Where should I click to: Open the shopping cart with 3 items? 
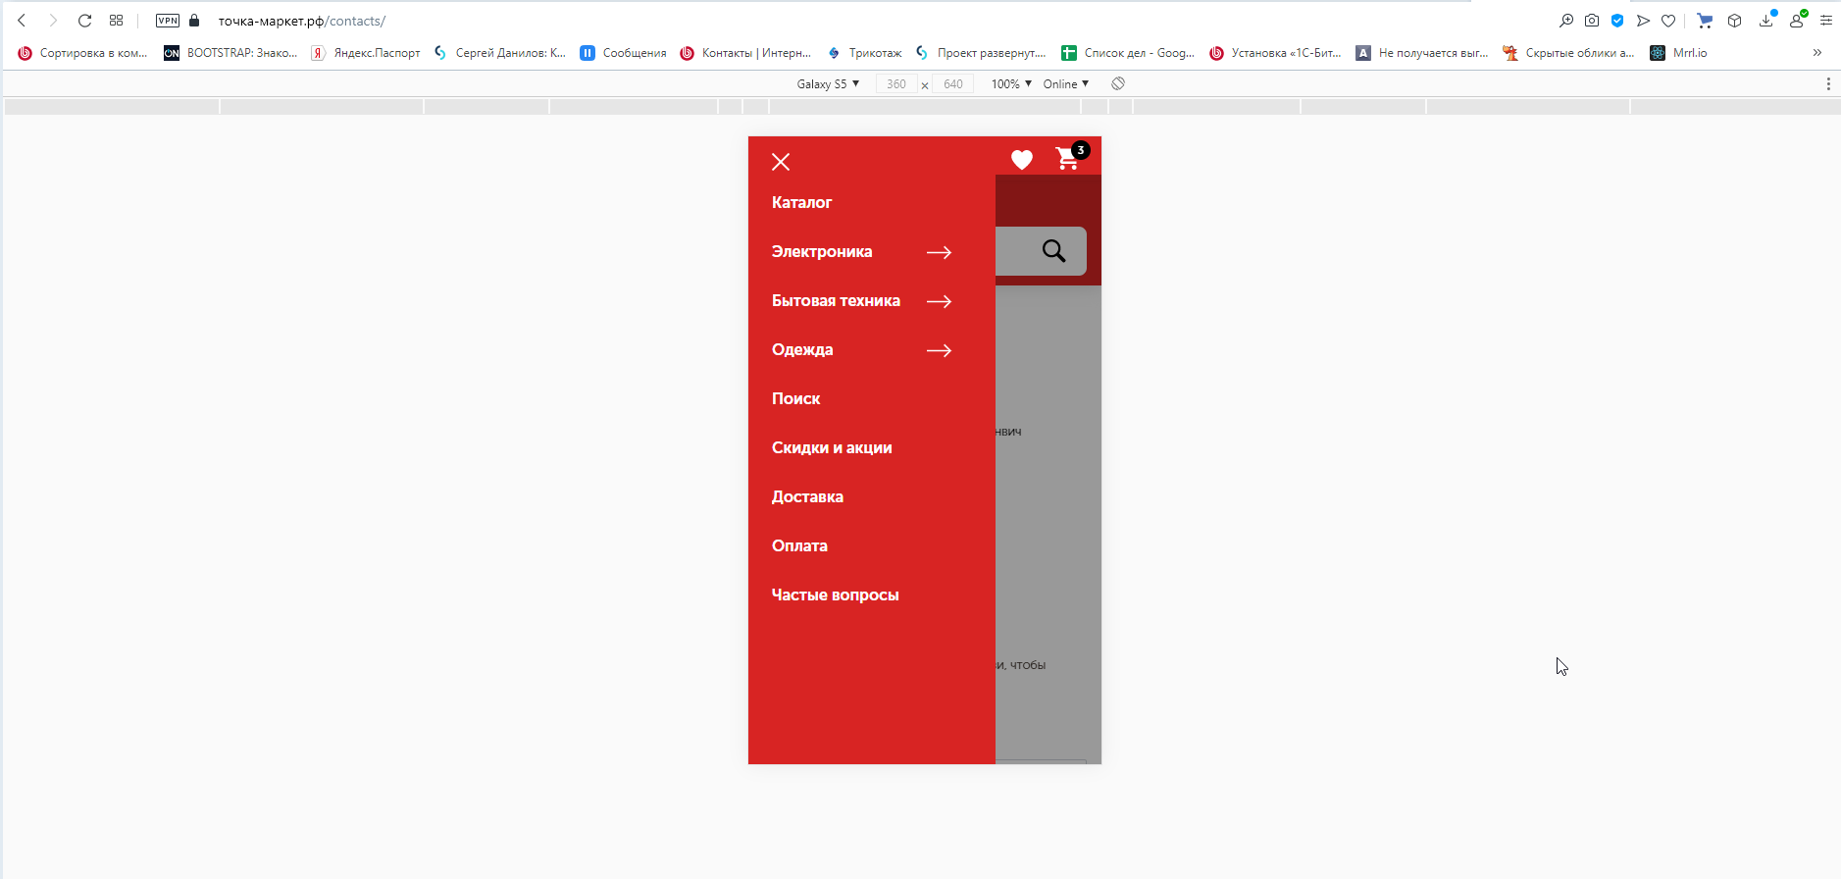(x=1067, y=159)
